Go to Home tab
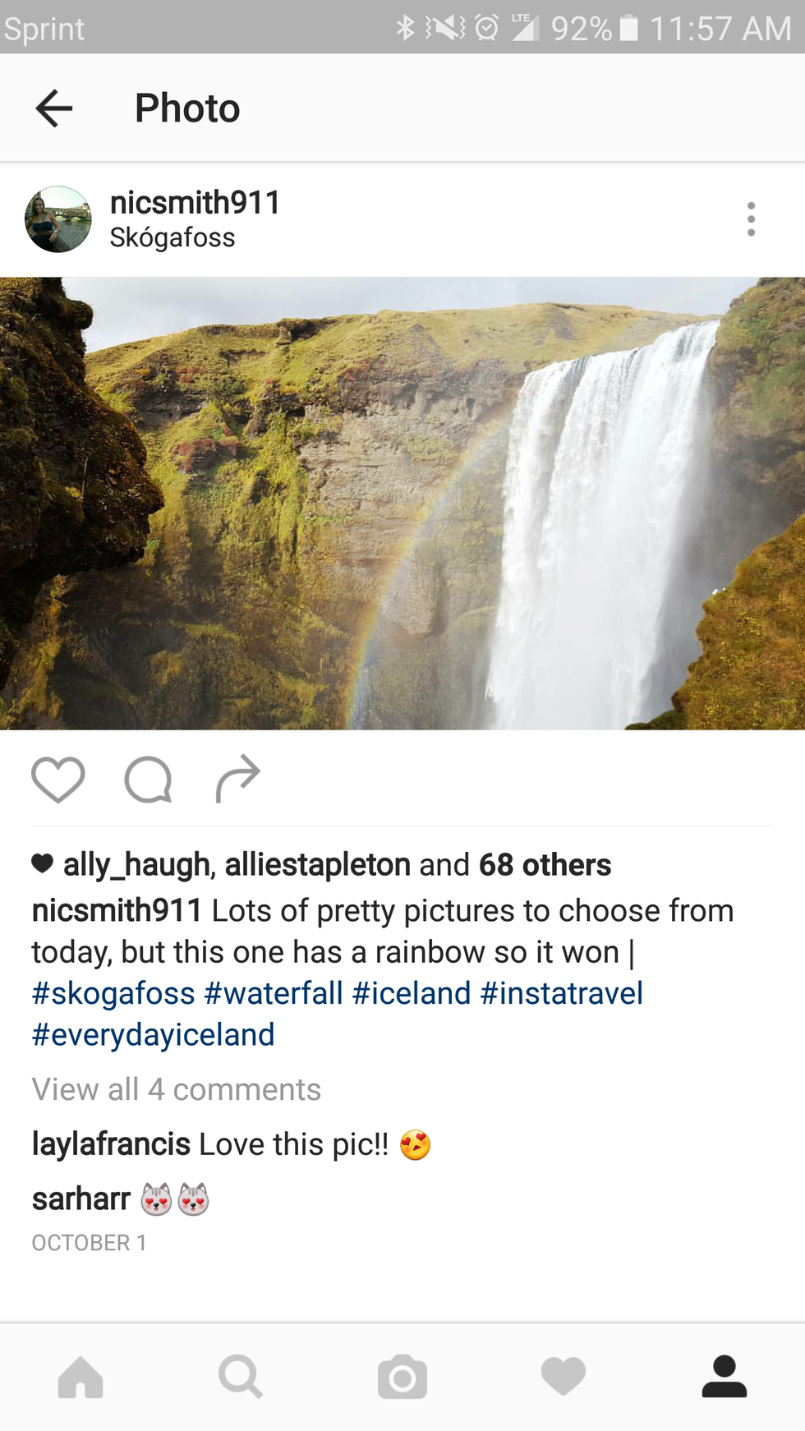805x1431 pixels. click(80, 1377)
